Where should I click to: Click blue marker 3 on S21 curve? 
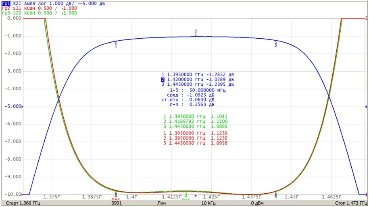[x=276, y=43]
